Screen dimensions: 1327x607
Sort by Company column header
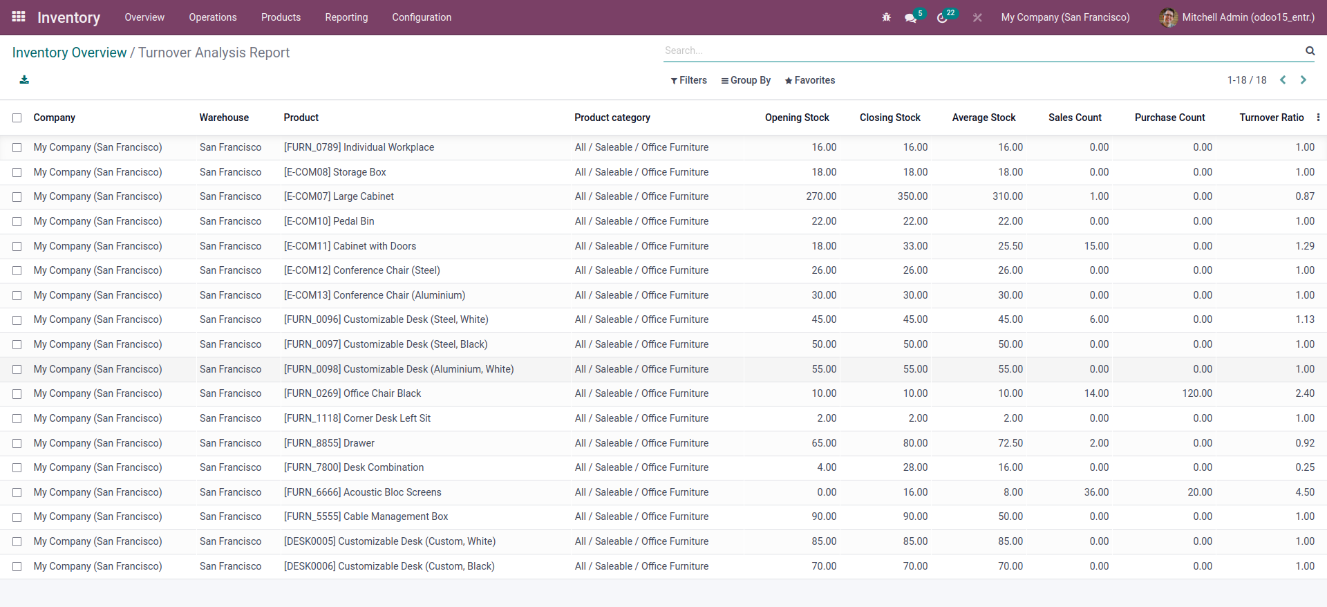pyautogui.click(x=55, y=118)
